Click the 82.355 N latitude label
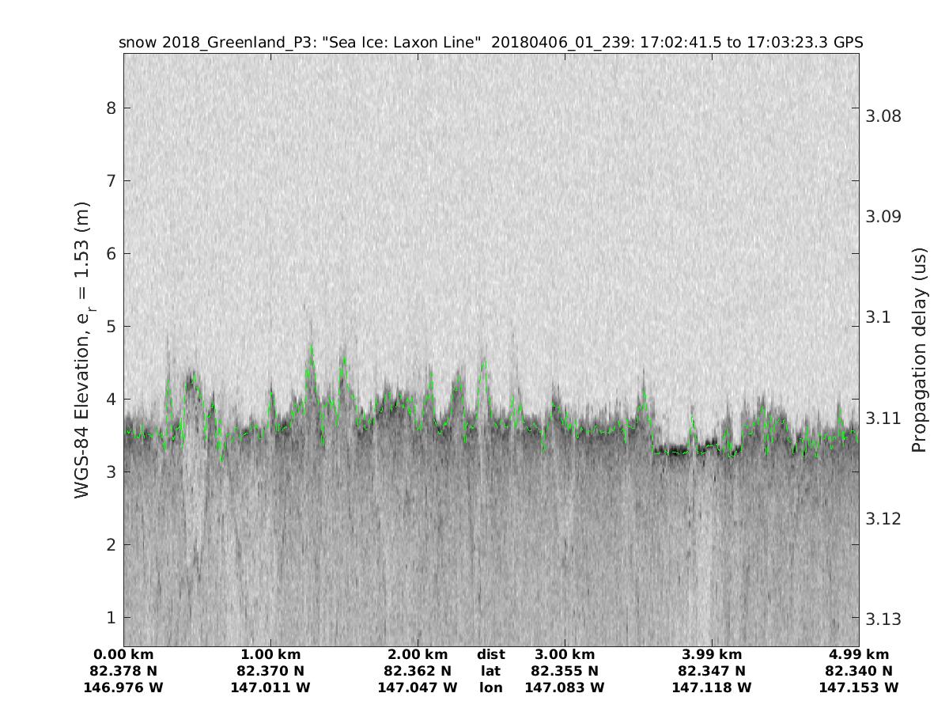This screenshot has width=949, height=712. point(565,671)
